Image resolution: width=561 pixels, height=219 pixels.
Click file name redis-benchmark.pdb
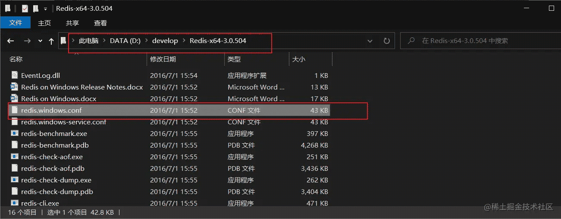tap(55, 145)
